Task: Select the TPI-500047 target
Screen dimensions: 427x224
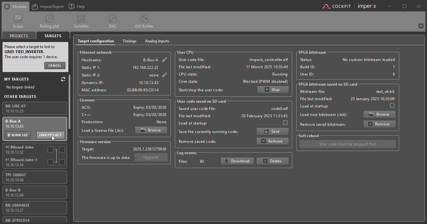Action: pos(35,177)
